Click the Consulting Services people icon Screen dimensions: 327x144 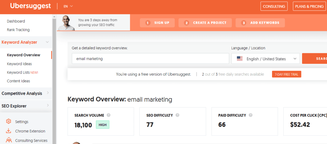pos(9,140)
